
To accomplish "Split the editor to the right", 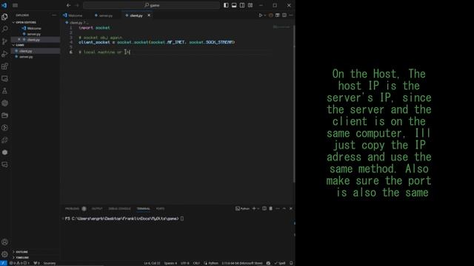I will click(284, 15).
